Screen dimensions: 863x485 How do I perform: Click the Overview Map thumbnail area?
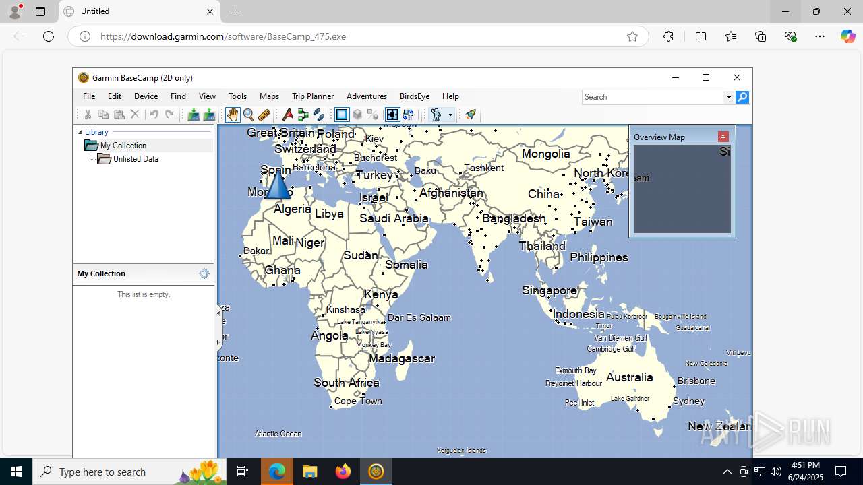682,189
